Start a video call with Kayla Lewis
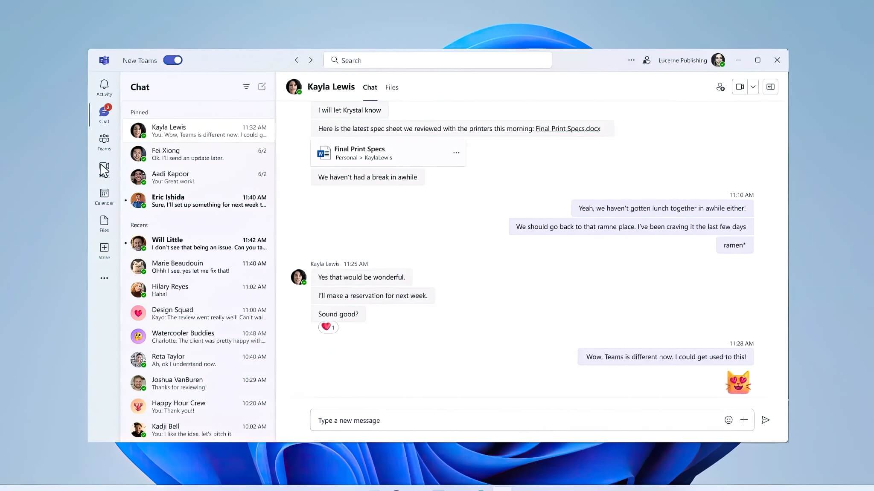The image size is (874, 491). click(x=740, y=87)
